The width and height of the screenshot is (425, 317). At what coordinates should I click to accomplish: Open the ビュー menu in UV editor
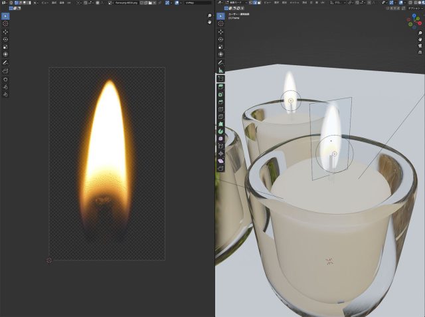pos(44,3)
